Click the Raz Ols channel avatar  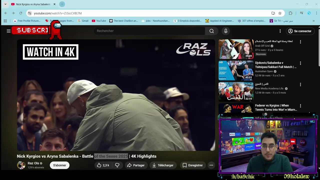point(21,165)
